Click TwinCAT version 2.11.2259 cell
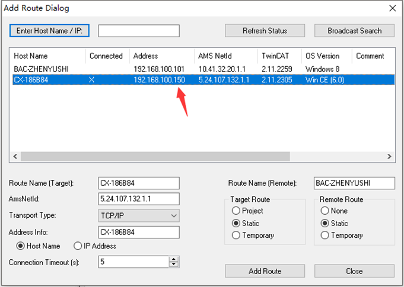The width and height of the screenshot is (404, 287). 277,69
